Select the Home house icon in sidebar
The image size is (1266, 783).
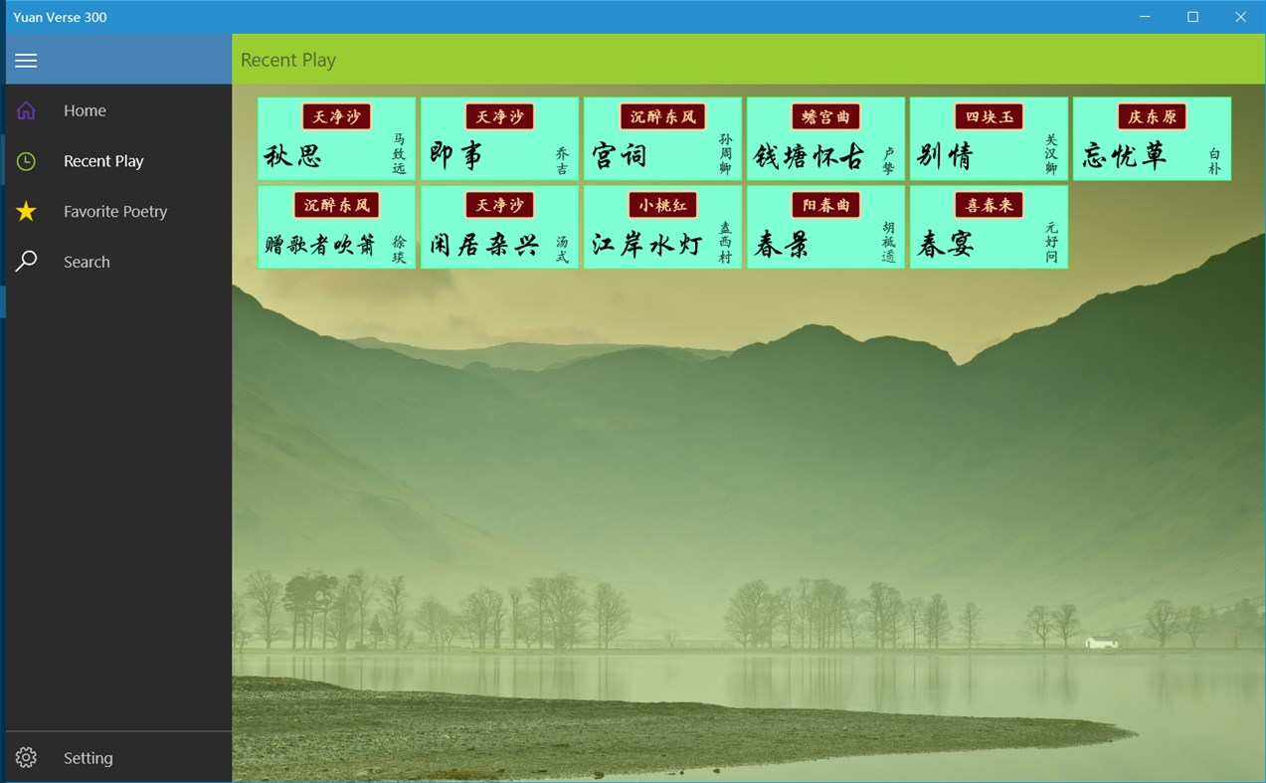tap(26, 110)
